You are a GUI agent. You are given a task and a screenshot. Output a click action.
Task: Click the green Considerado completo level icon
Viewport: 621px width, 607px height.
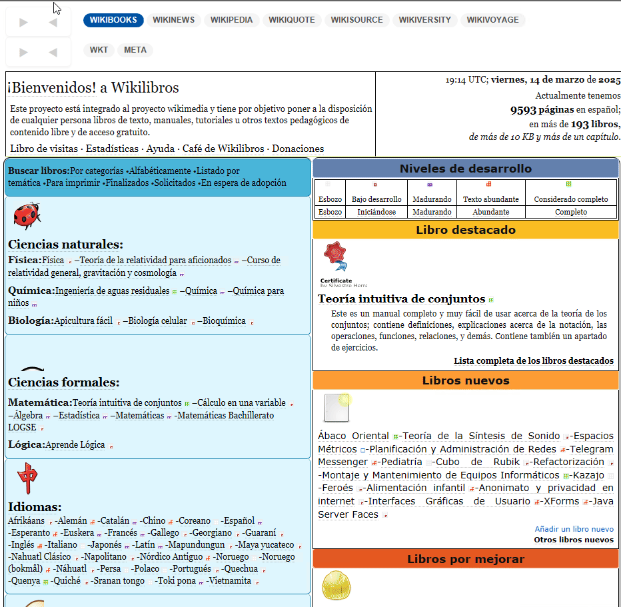569,184
